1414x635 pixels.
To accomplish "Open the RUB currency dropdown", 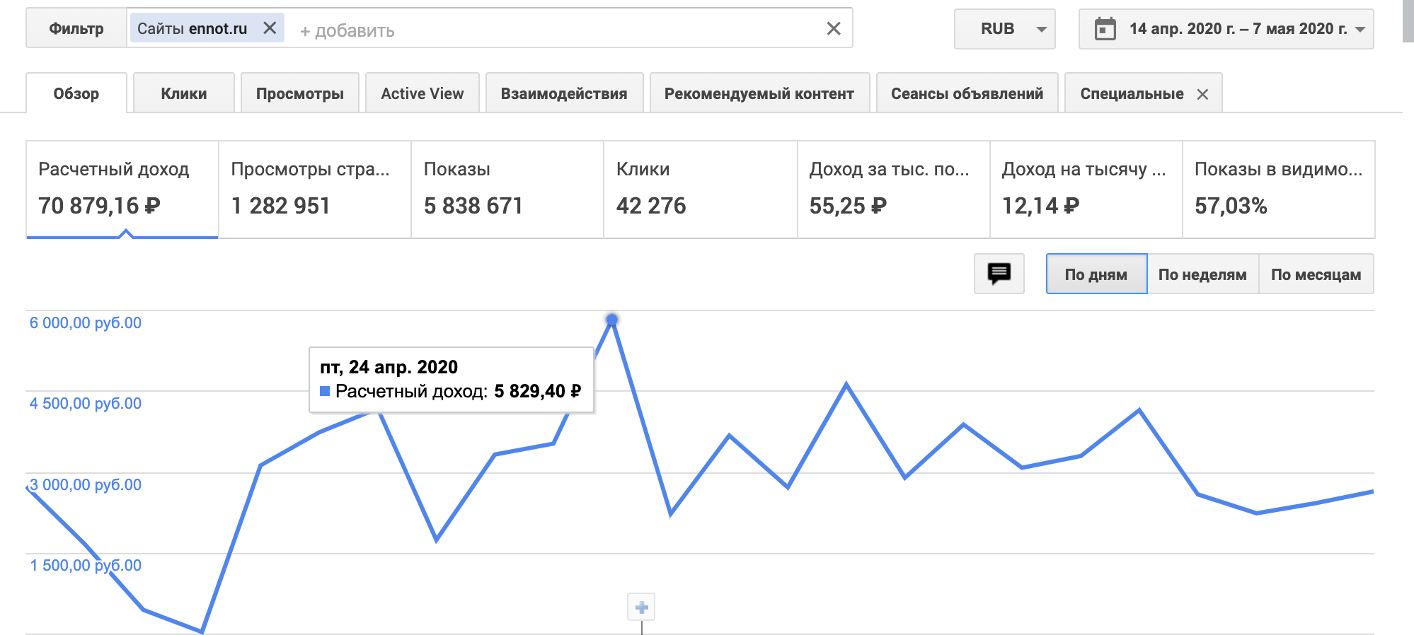I will pos(1004,29).
